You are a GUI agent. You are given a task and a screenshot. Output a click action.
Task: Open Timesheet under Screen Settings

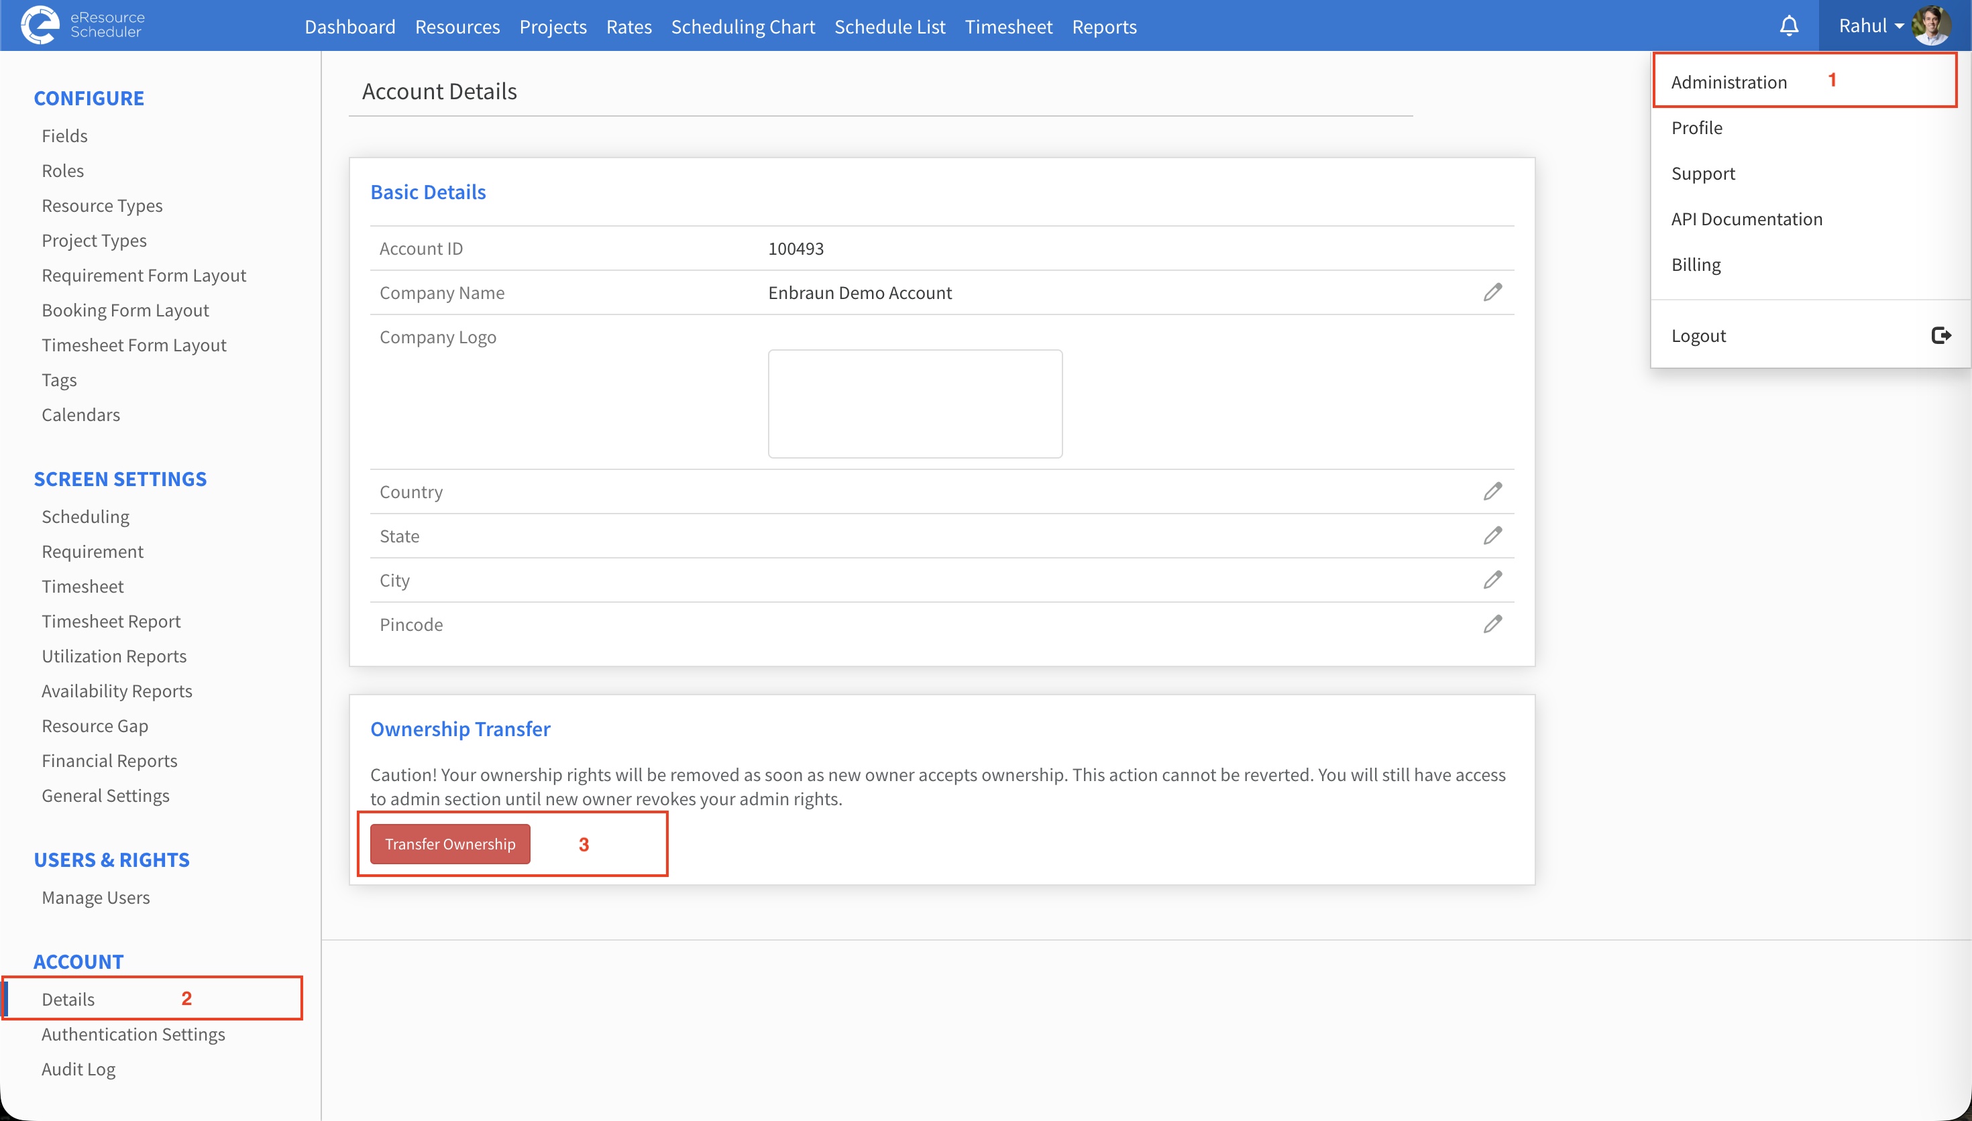click(83, 587)
